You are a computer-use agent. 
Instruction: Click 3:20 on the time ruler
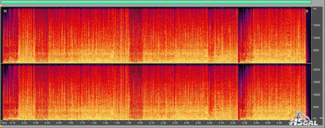click(x=233, y=123)
